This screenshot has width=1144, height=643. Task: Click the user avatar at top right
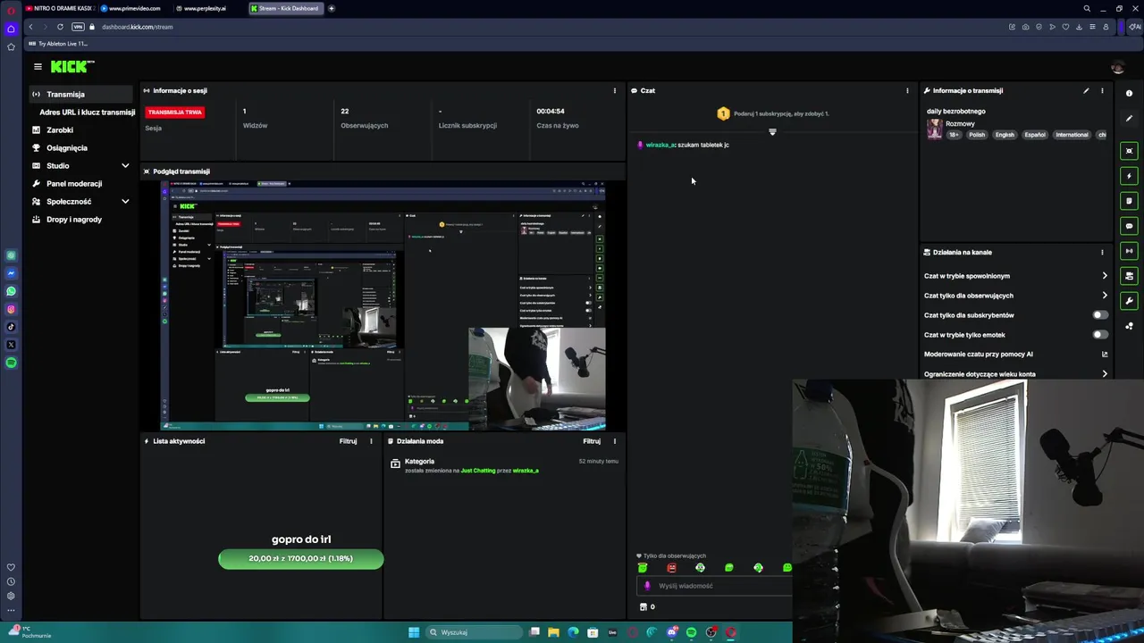pyautogui.click(x=1117, y=68)
